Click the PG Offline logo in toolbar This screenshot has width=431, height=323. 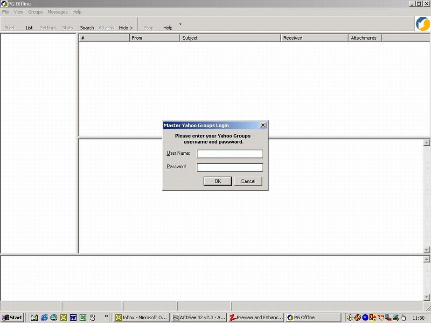click(x=423, y=24)
